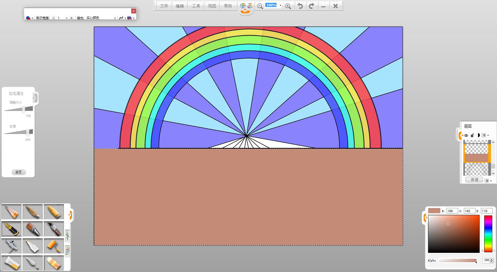Click the rainbow hue strip
The width and height of the screenshot is (497, 272).
tap(488, 234)
